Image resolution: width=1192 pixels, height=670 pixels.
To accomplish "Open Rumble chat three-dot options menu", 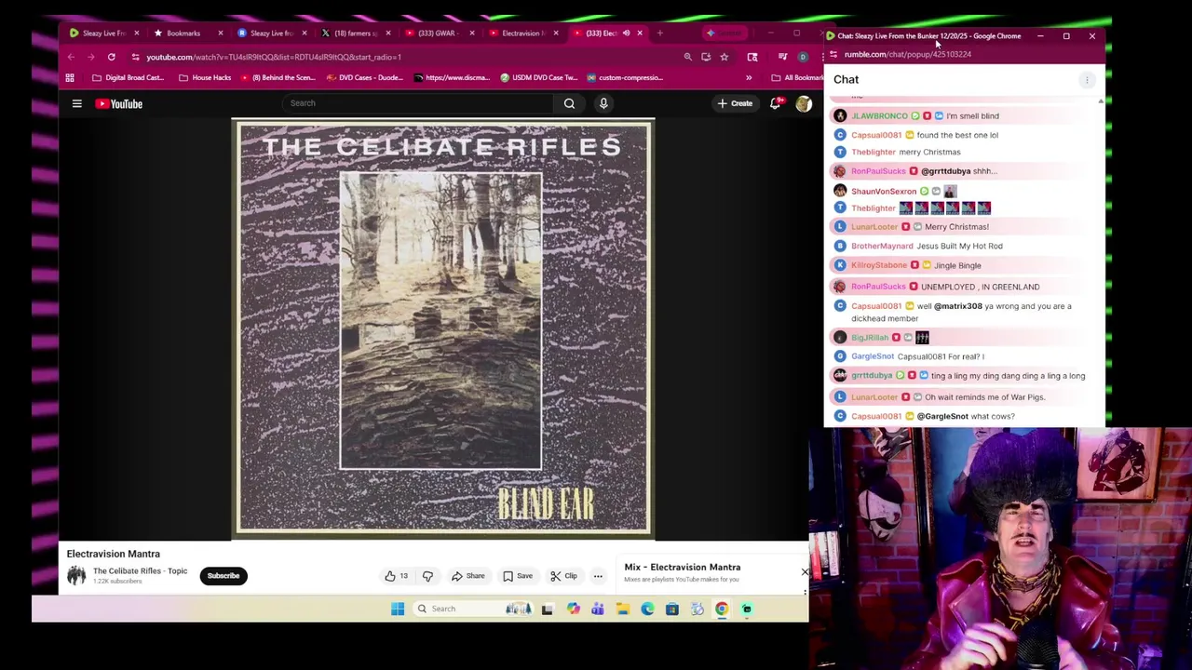I will [1087, 80].
